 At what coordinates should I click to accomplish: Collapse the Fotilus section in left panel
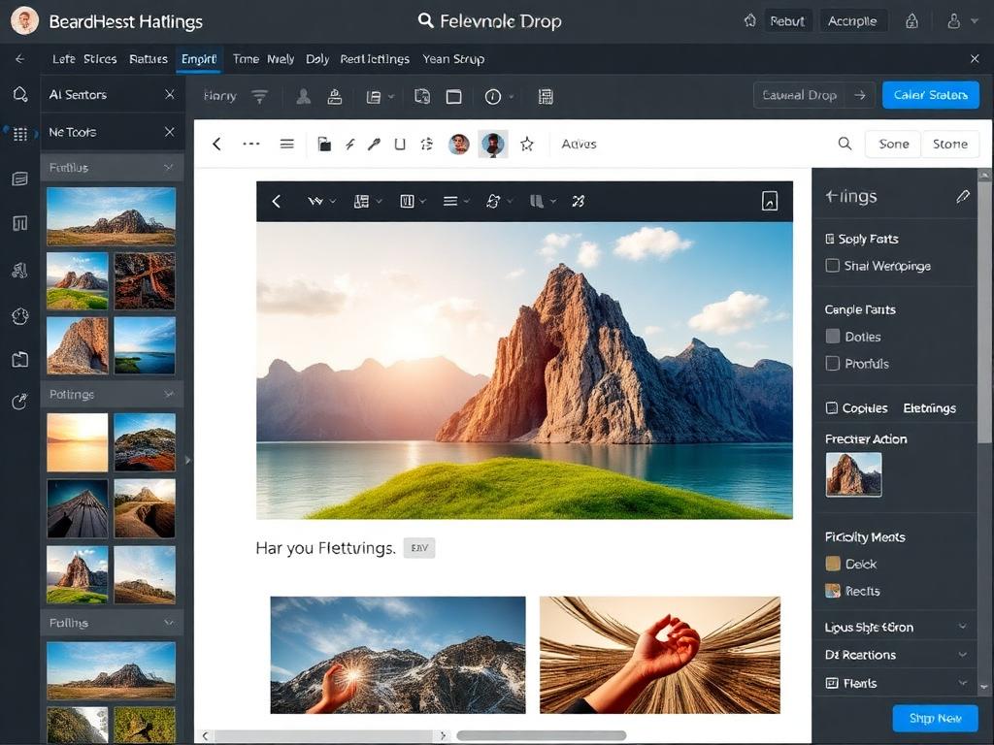click(x=169, y=167)
